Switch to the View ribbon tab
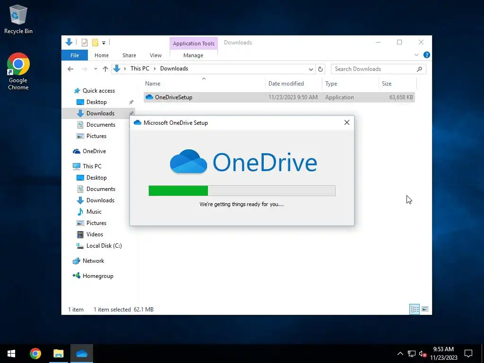 coord(156,55)
